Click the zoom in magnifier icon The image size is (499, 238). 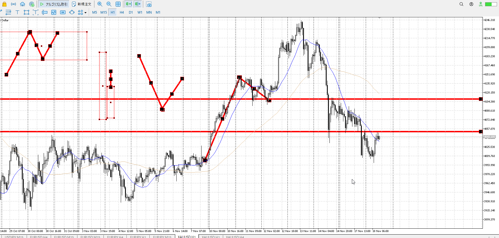[100, 4]
